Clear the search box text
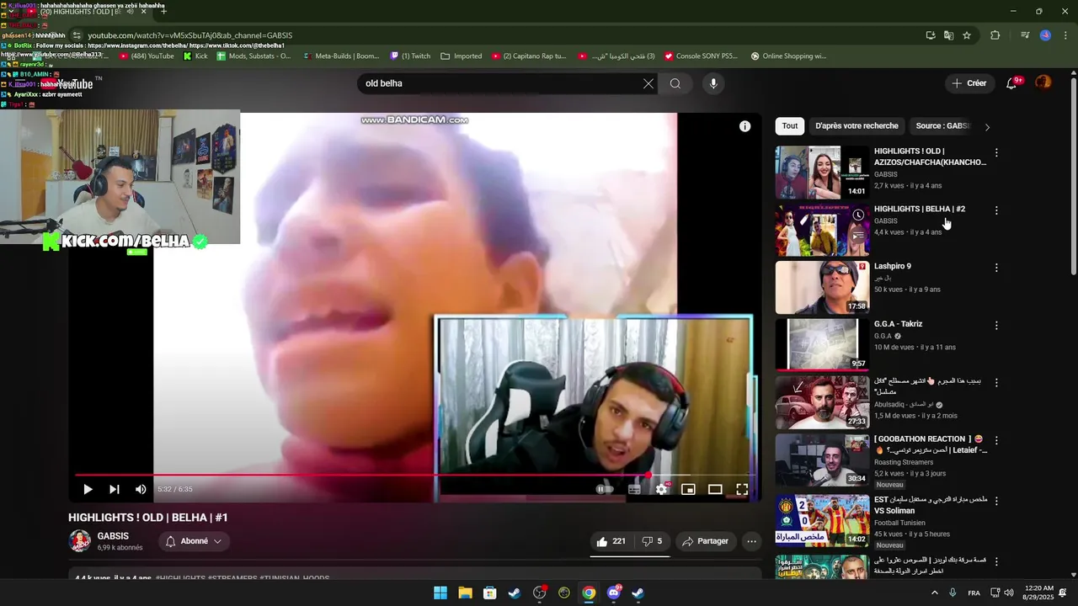 pyautogui.click(x=648, y=83)
